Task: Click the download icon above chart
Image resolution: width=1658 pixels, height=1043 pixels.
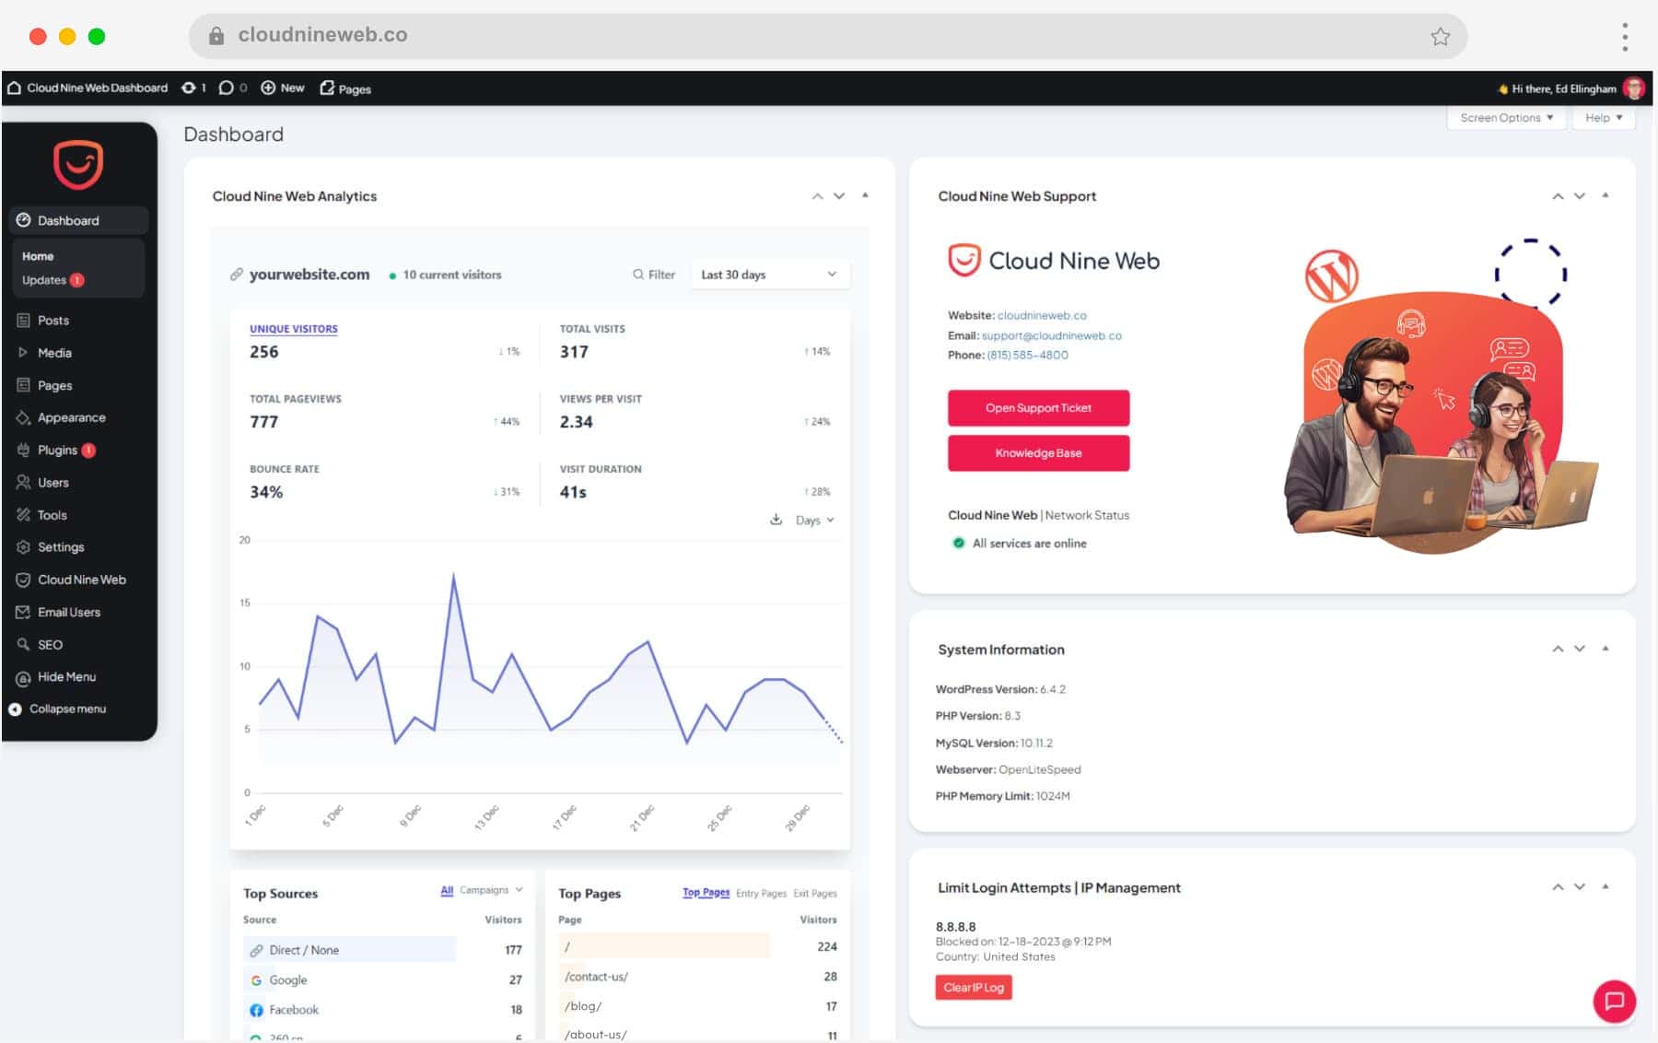Action: tap(776, 520)
